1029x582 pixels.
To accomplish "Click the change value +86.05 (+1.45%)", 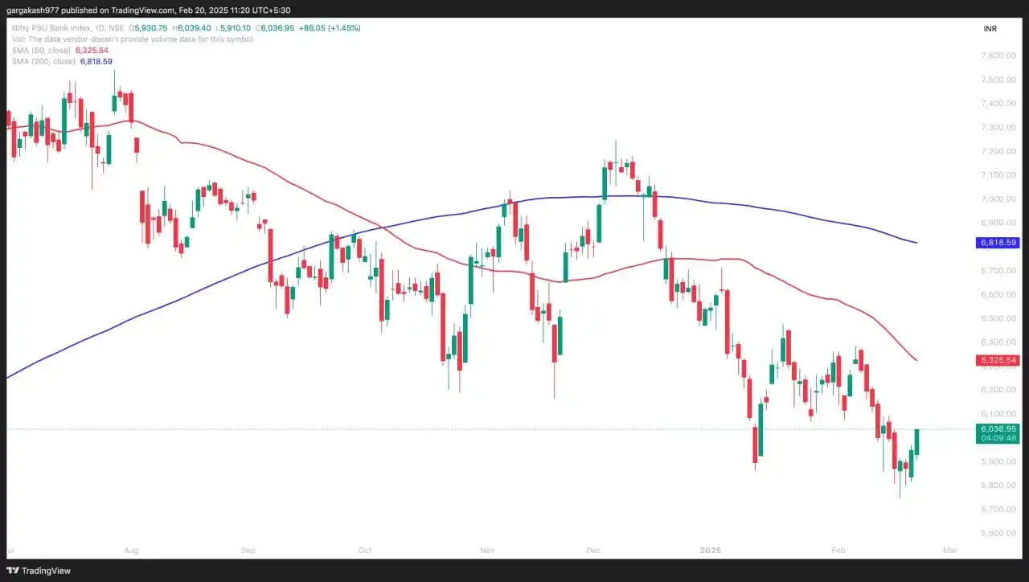I will tap(330, 28).
